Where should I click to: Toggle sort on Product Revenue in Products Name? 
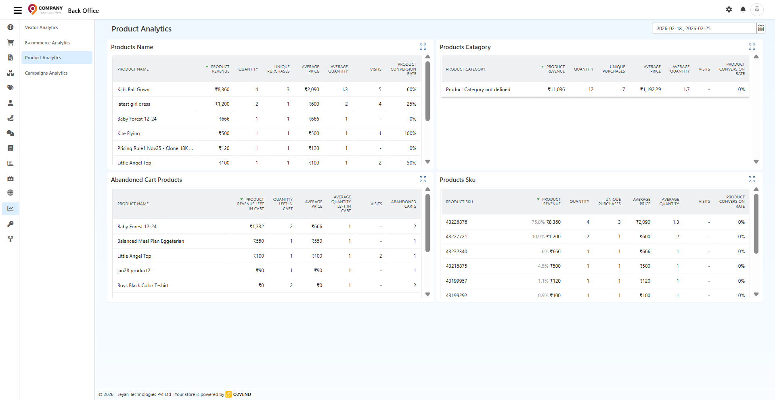tap(206, 67)
